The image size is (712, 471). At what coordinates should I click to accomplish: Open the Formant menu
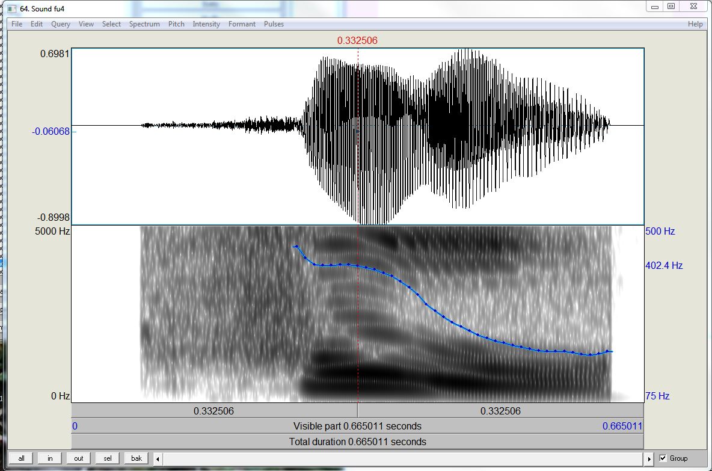click(x=242, y=24)
